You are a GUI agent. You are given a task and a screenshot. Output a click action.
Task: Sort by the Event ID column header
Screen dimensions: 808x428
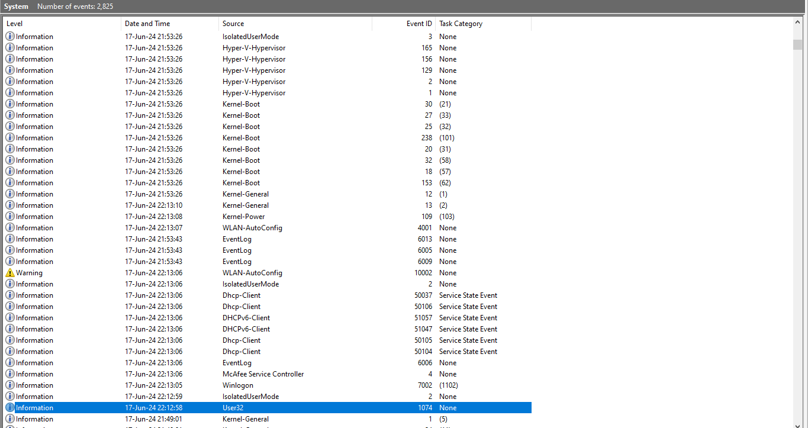tap(404, 24)
